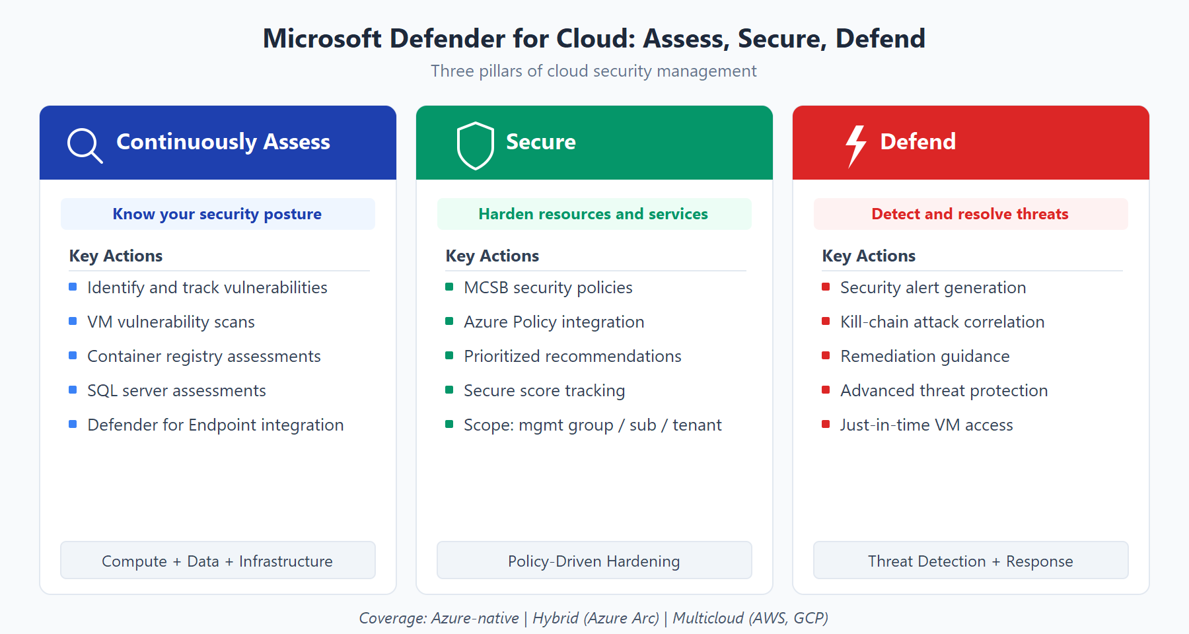The image size is (1189, 634).
Task: Select 'Scope: mgmt group / sub / tenant' item
Action: 593,425
